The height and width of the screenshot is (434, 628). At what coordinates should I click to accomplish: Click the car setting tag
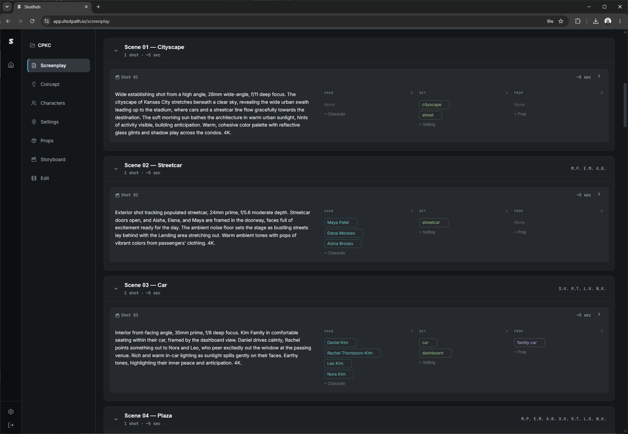(428, 343)
